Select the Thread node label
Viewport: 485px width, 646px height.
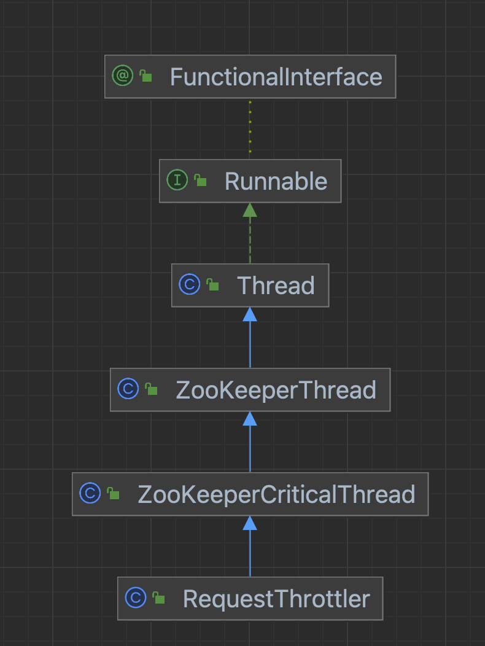coord(276,286)
